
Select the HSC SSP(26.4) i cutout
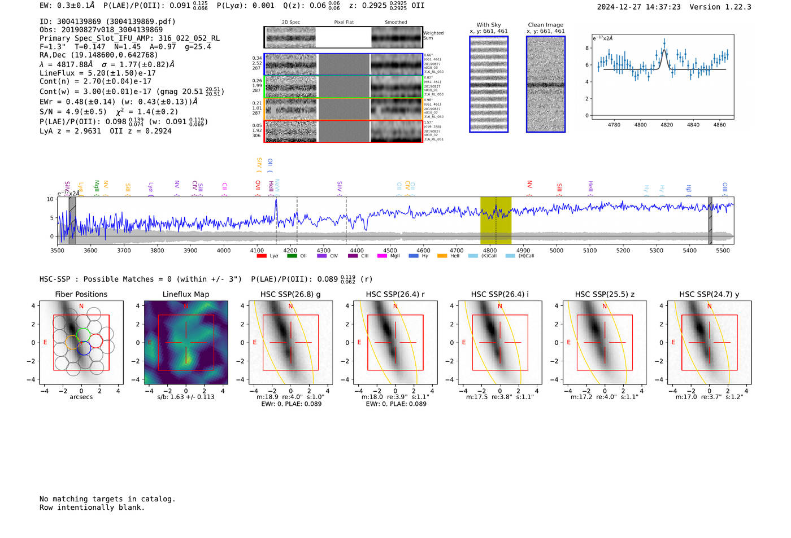[x=500, y=343]
